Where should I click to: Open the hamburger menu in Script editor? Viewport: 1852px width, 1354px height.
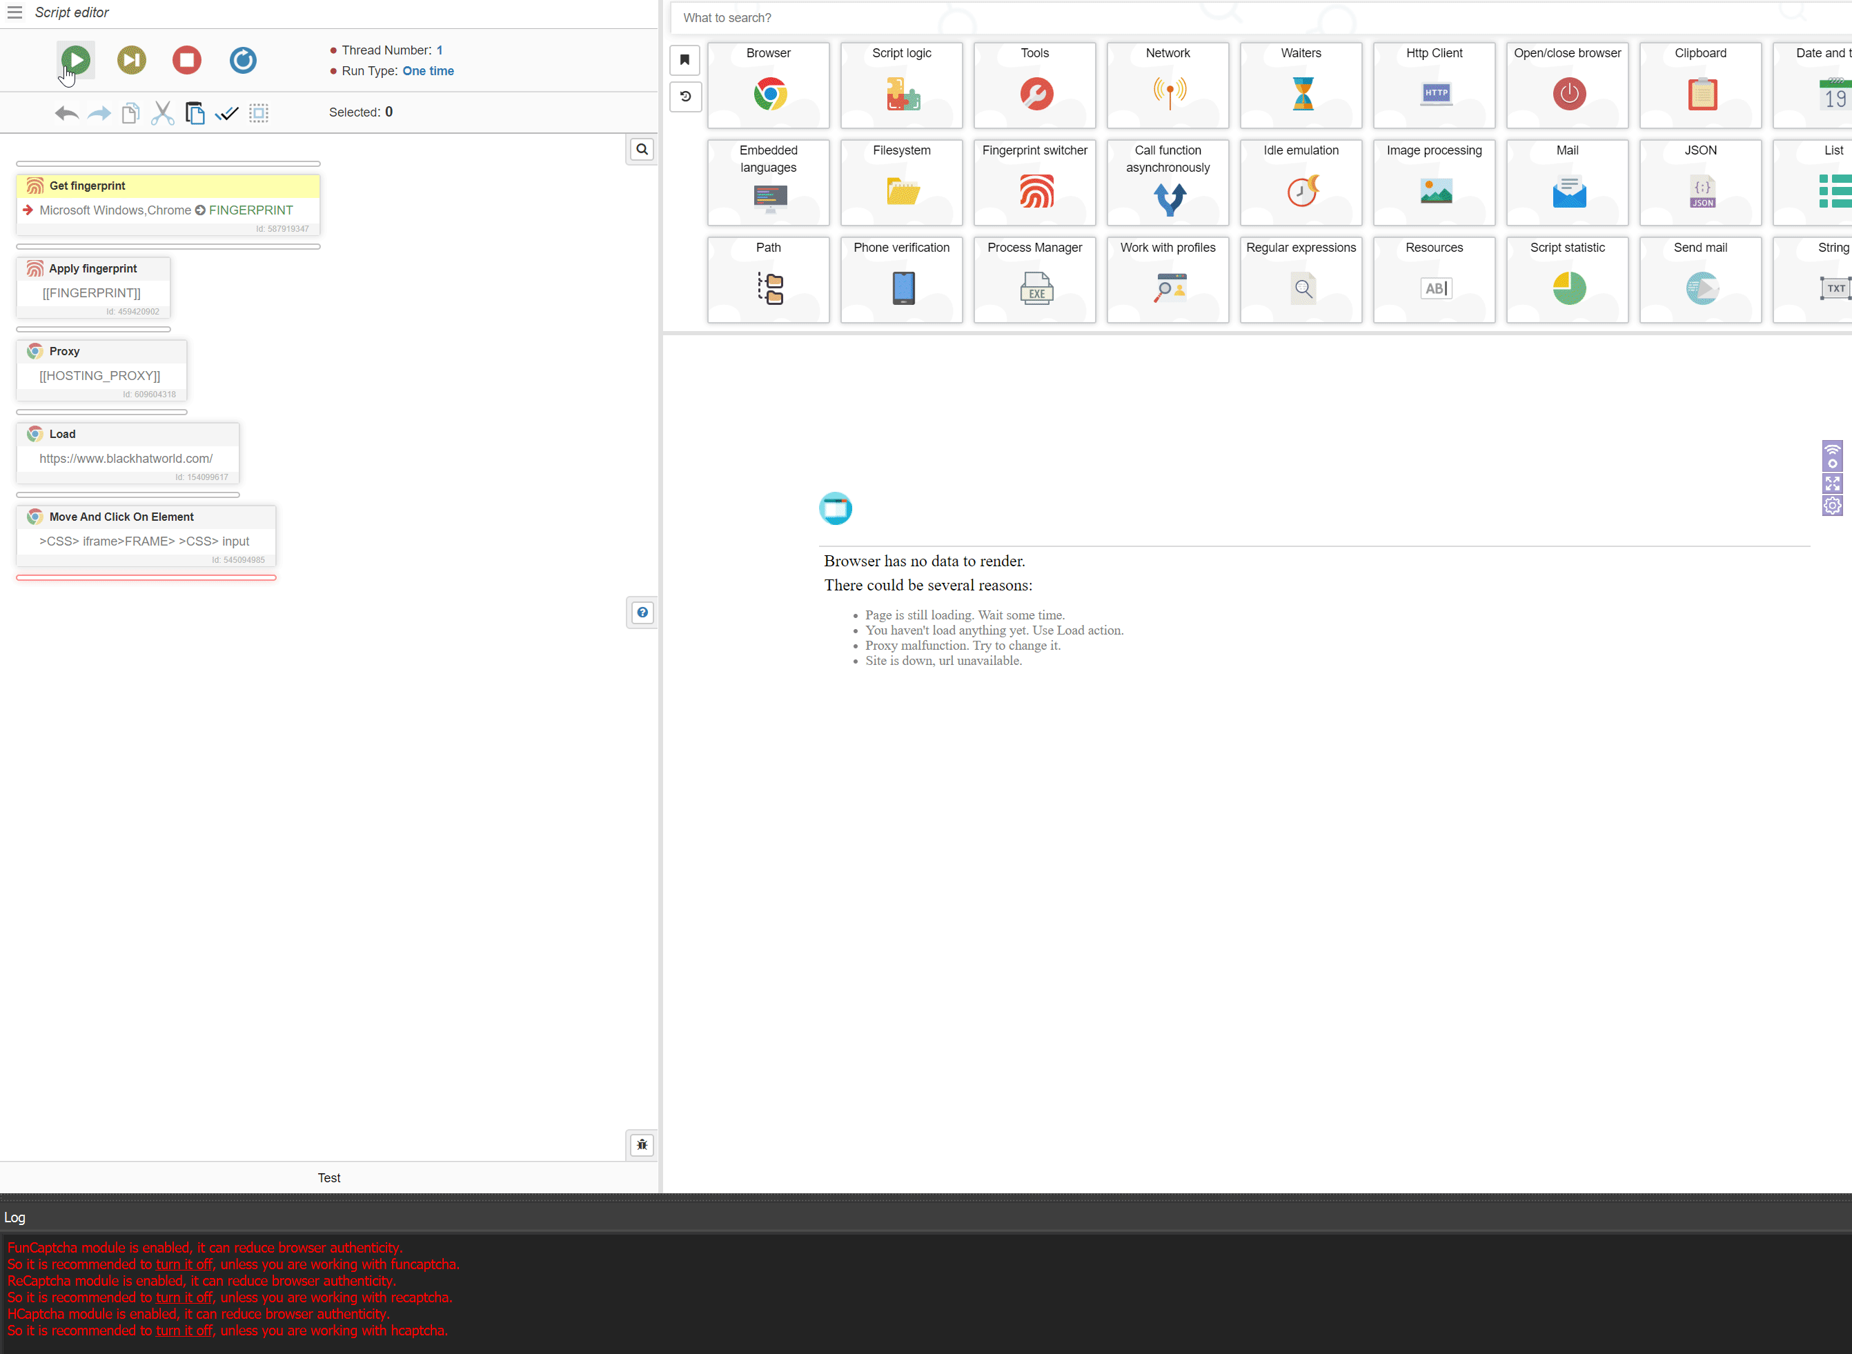click(x=14, y=12)
